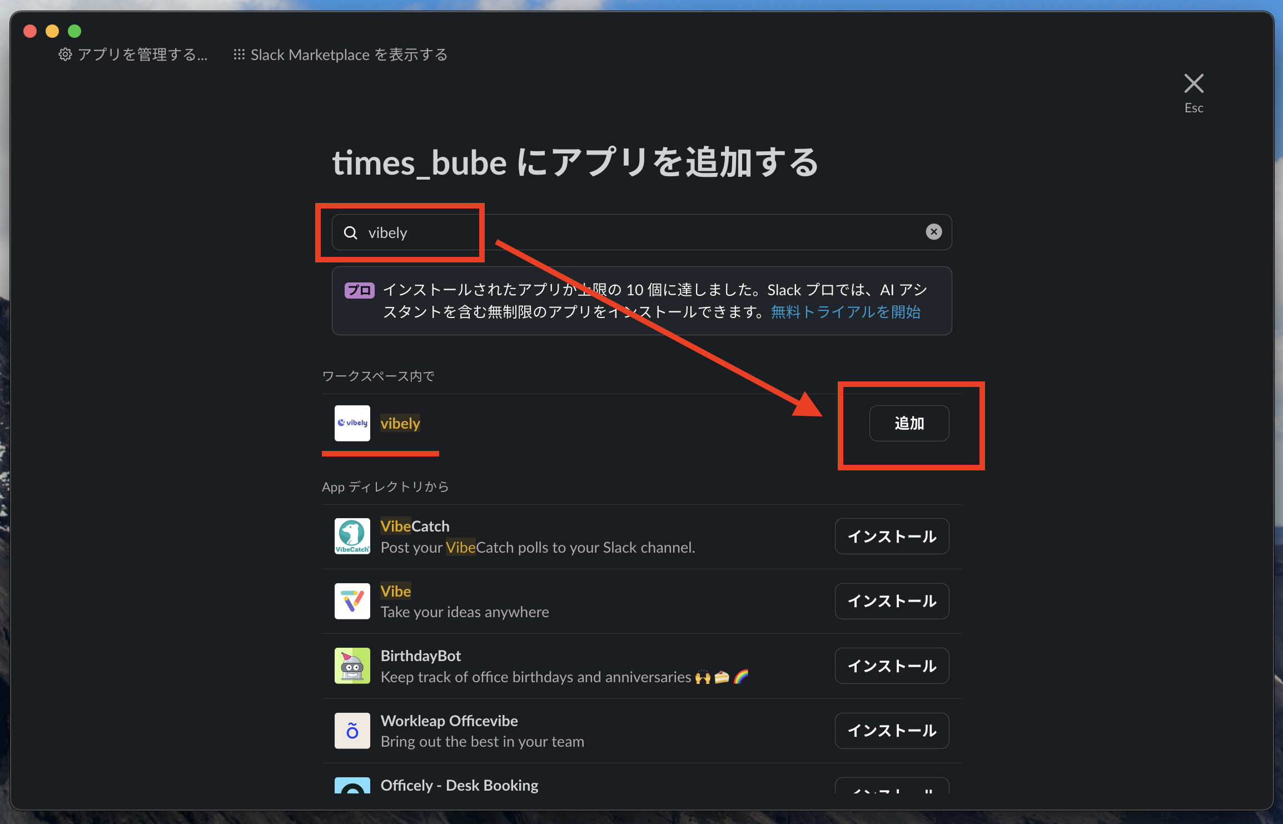Install the BirthdayBot app
The image size is (1283, 824).
click(x=892, y=666)
